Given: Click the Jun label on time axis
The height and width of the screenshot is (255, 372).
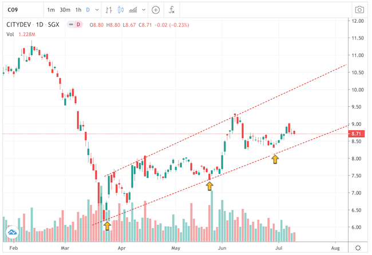Looking at the screenshot, I should [222, 248].
